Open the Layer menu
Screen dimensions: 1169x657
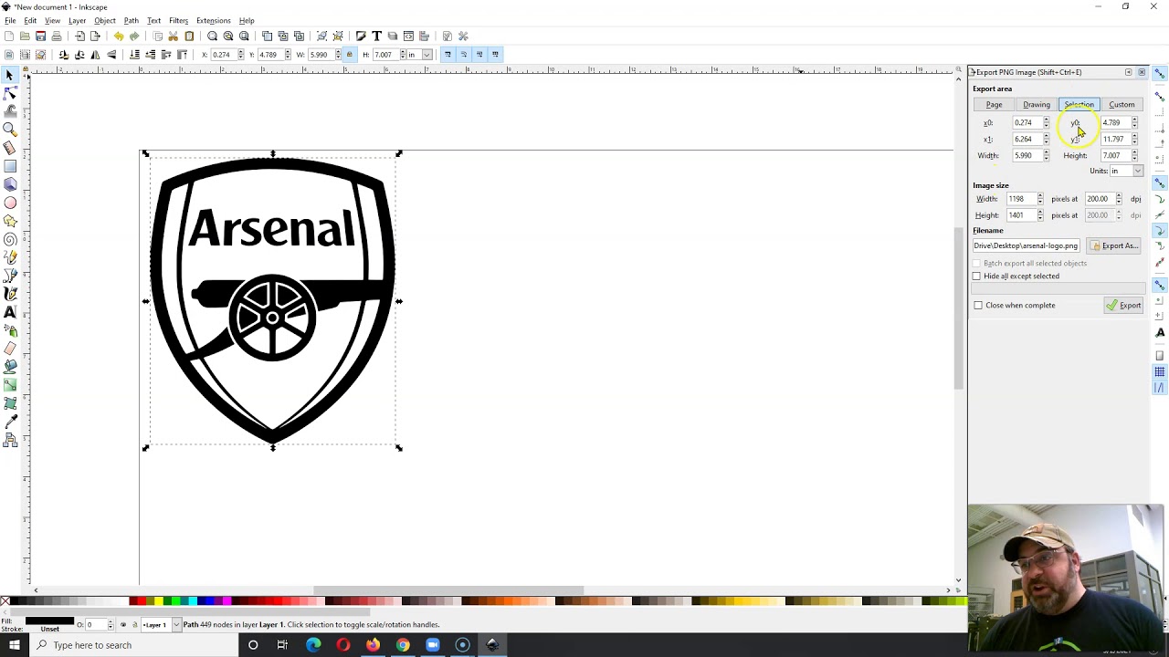coord(77,20)
